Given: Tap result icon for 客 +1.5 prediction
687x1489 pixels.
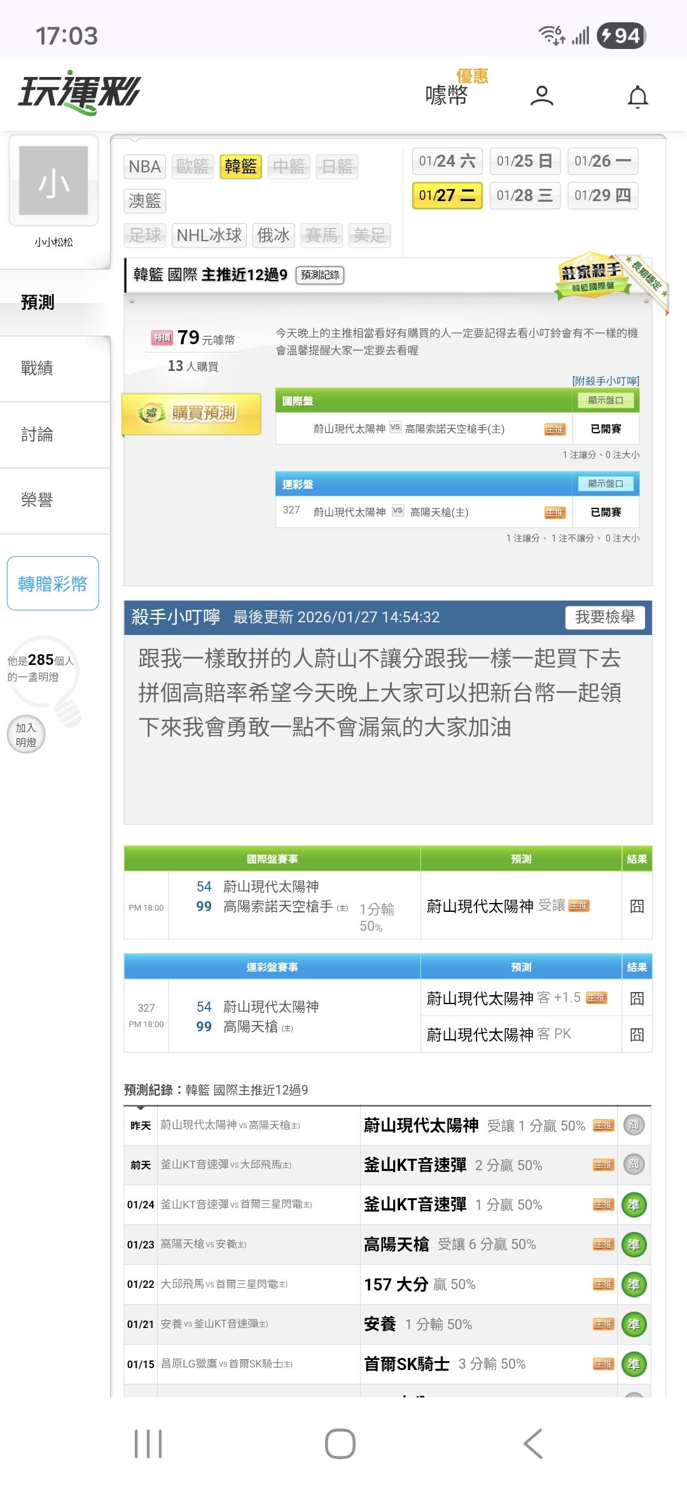Looking at the screenshot, I should click(637, 998).
